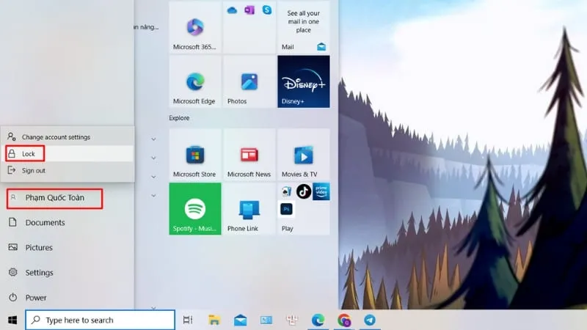Click the Phạm Quốc Toàn account button
Screen dimensions: 587x330
(54, 198)
